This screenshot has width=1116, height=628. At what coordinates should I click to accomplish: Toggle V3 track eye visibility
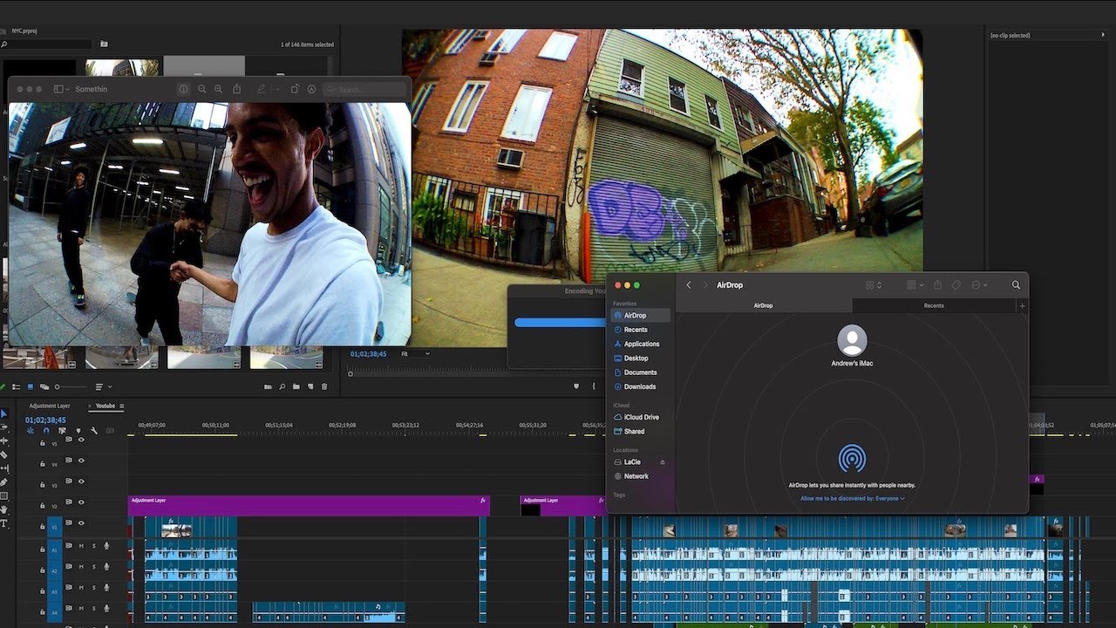click(x=81, y=481)
